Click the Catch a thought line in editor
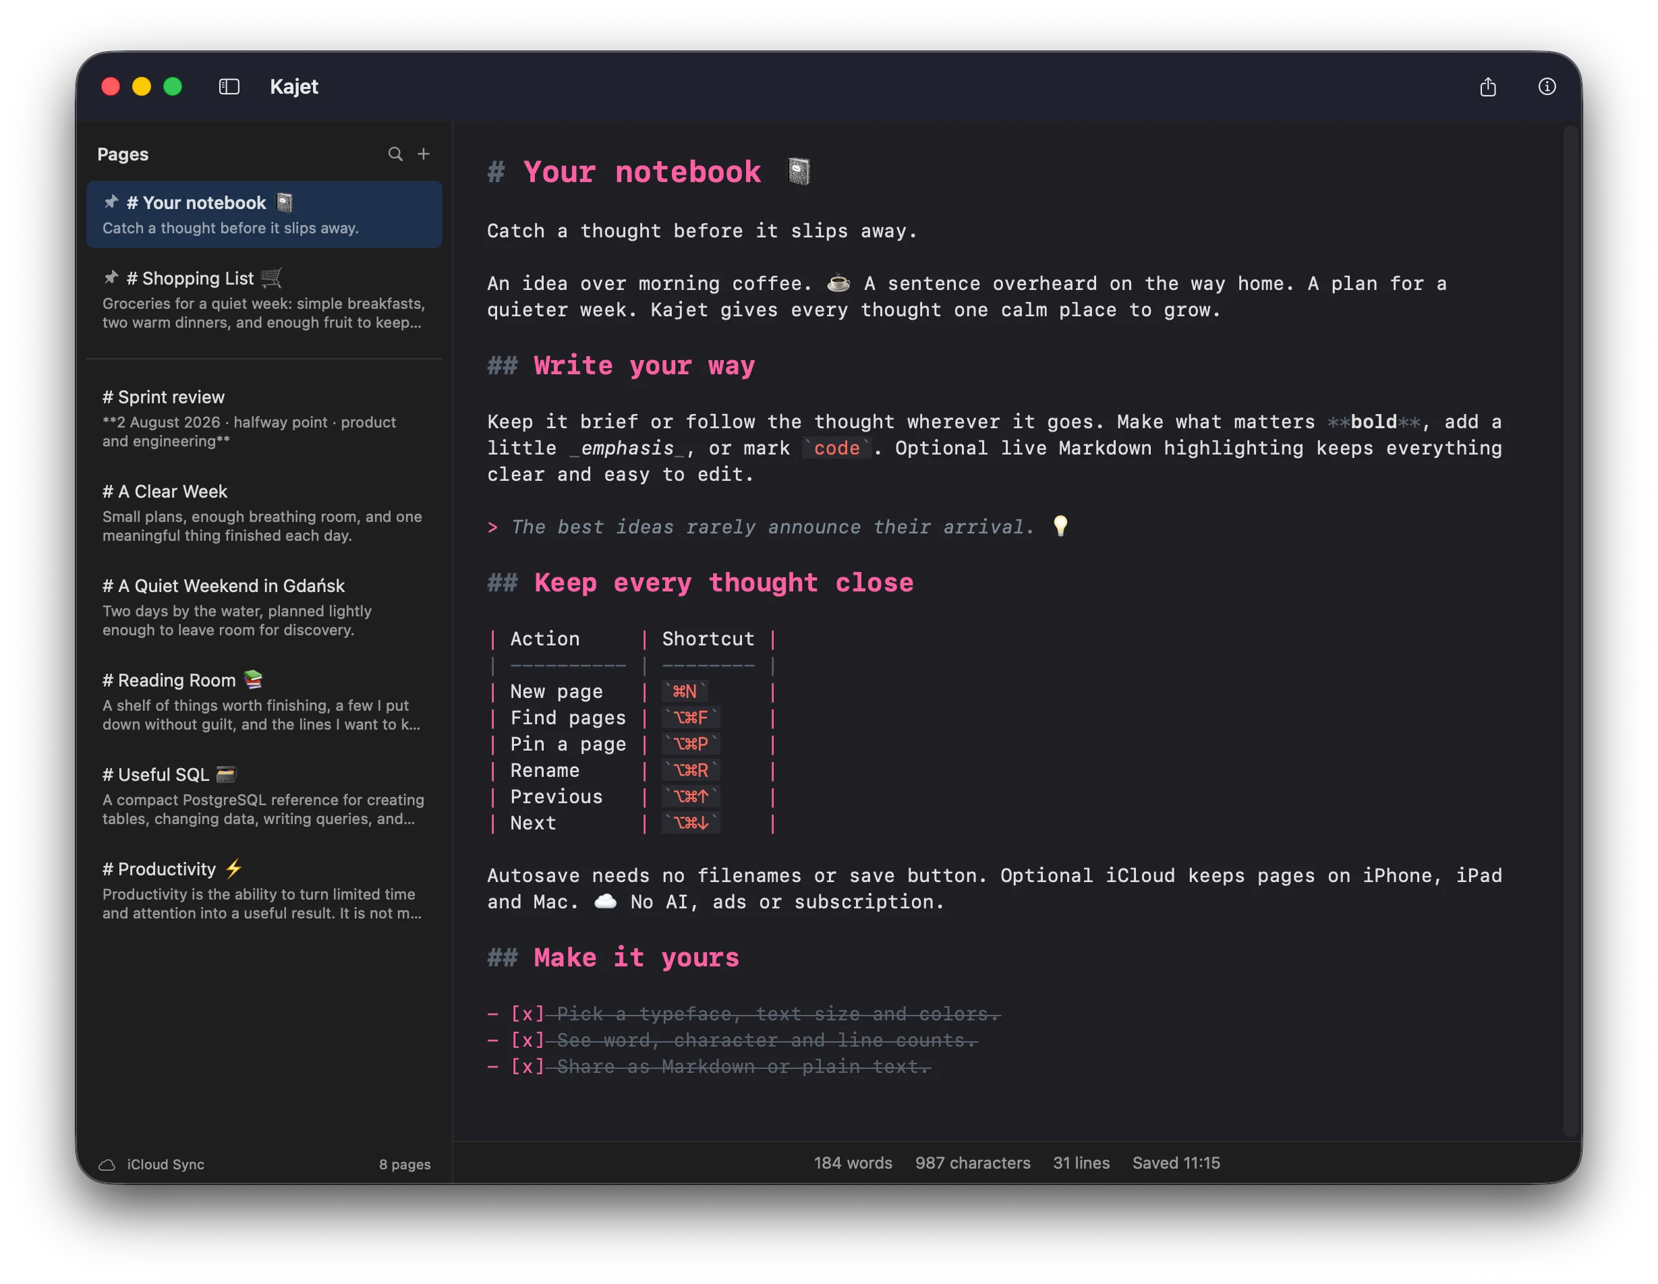1658x1284 pixels. (702, 231)
